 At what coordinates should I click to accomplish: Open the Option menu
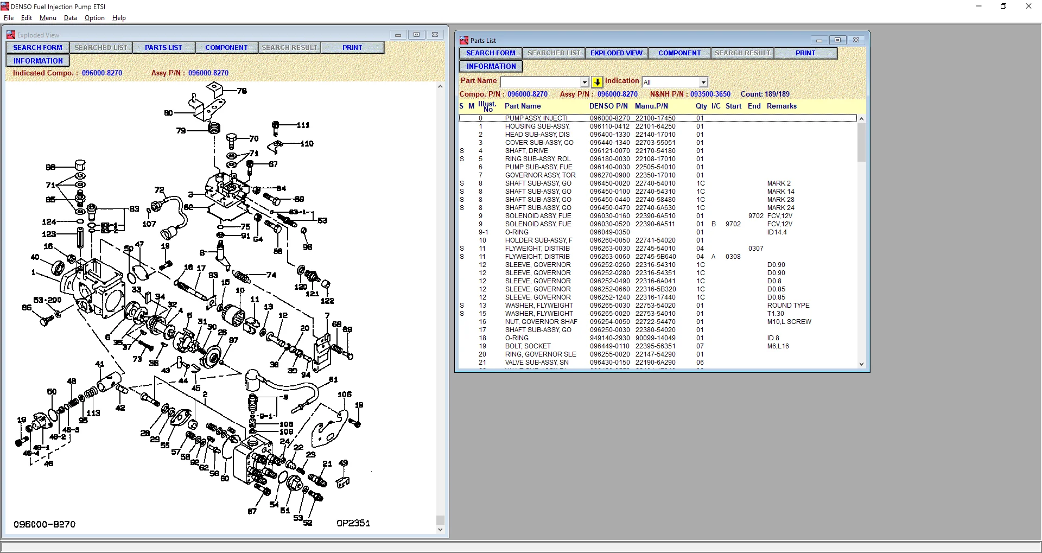click(94, 18)
